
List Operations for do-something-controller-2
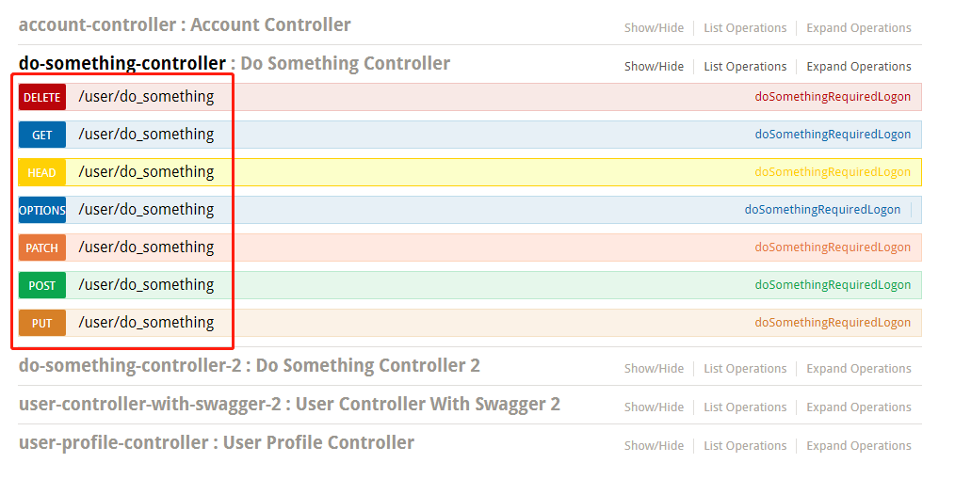(x=745, y=369)
